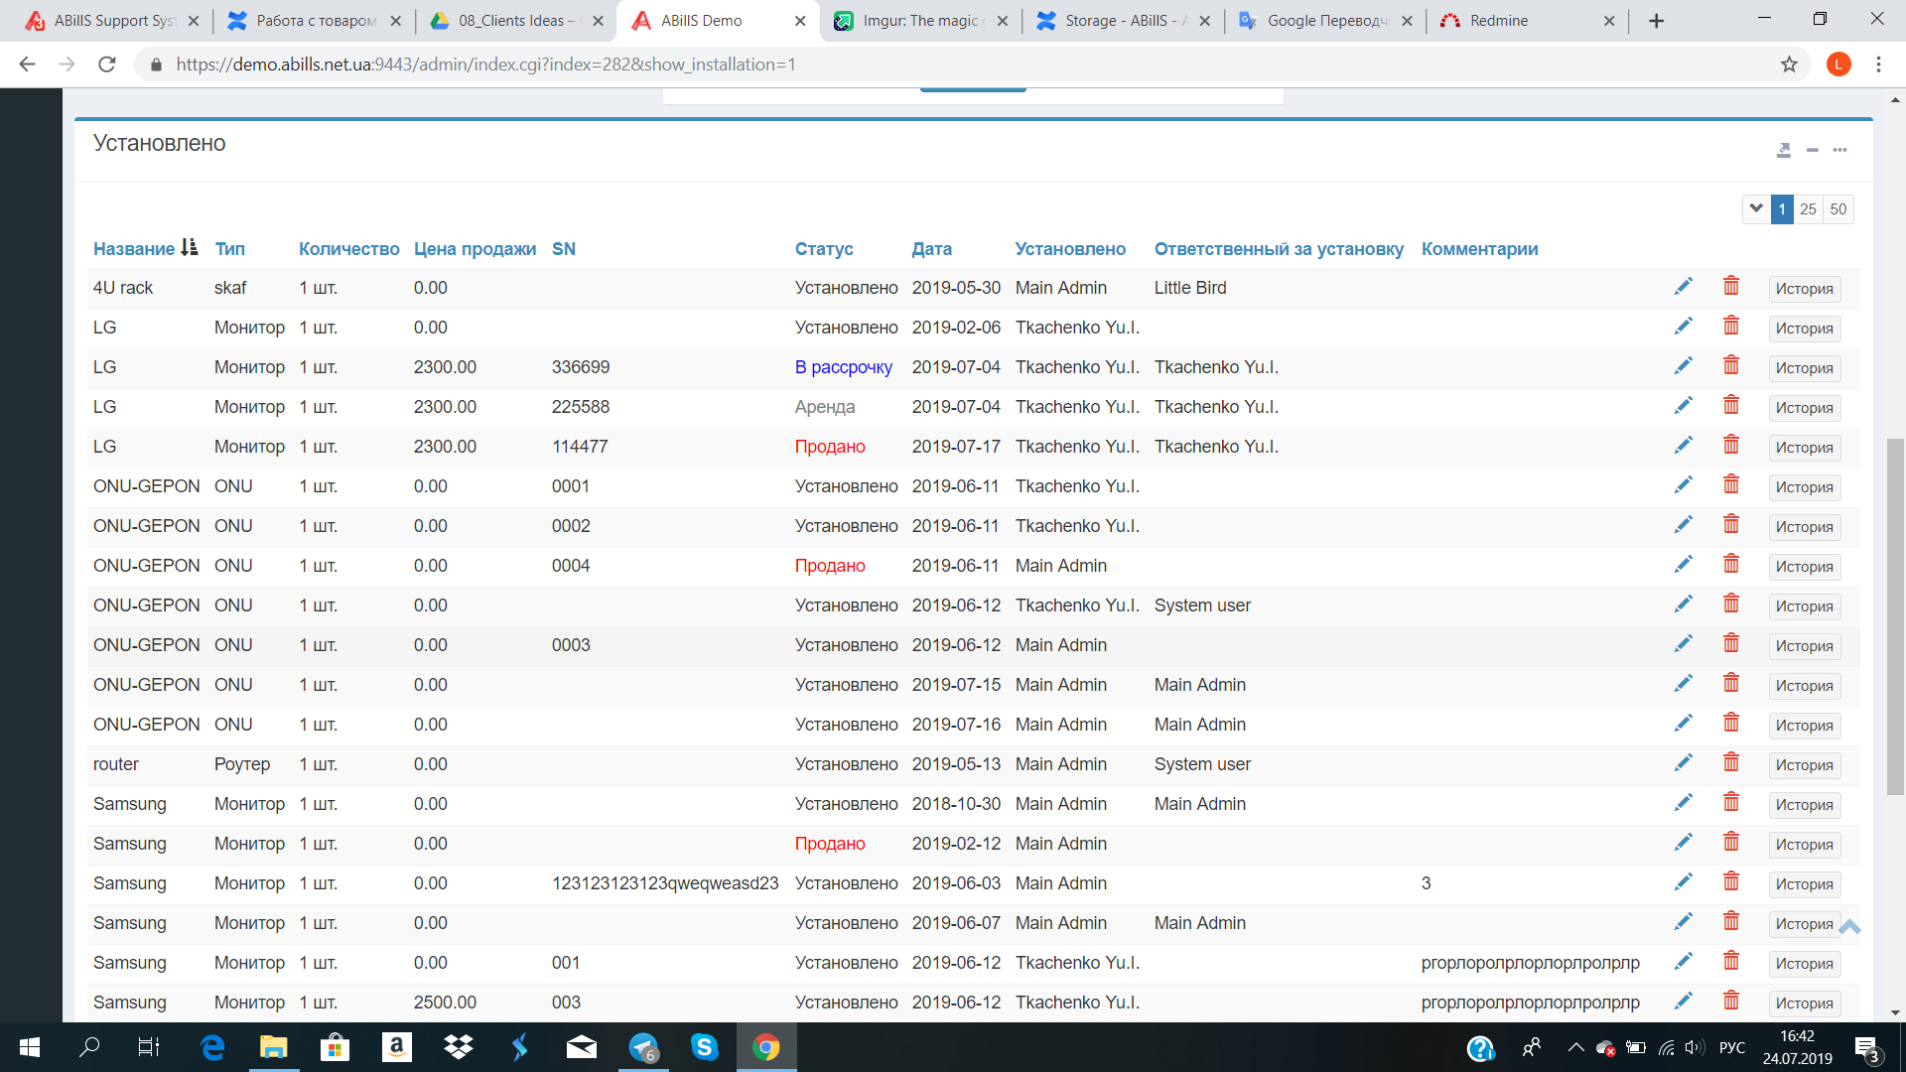1906x1072 pixels.
Task: Edit the Samsung row dated 2019-02-12
Action: (x=1683, y=843)
